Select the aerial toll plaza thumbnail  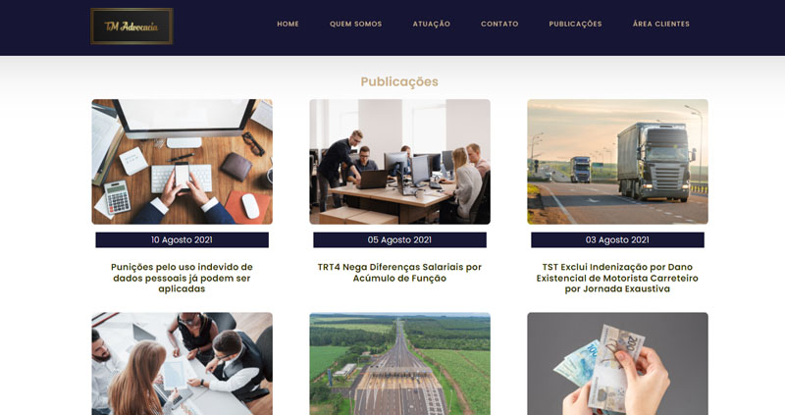(x=400, y=364)
